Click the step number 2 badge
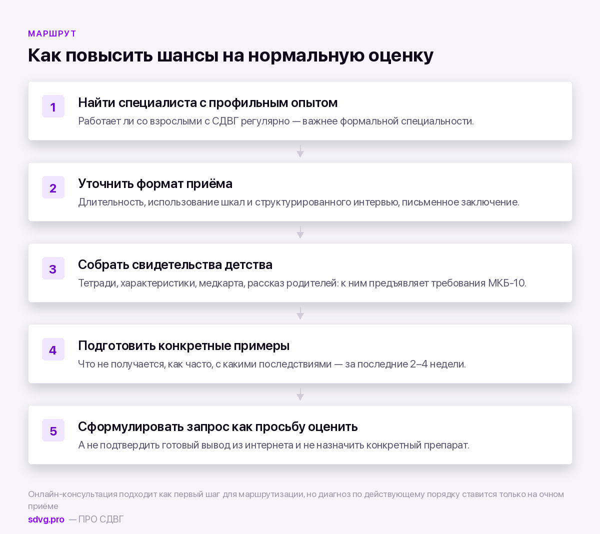The image size is (600, 534). click(x=53, y=187)
